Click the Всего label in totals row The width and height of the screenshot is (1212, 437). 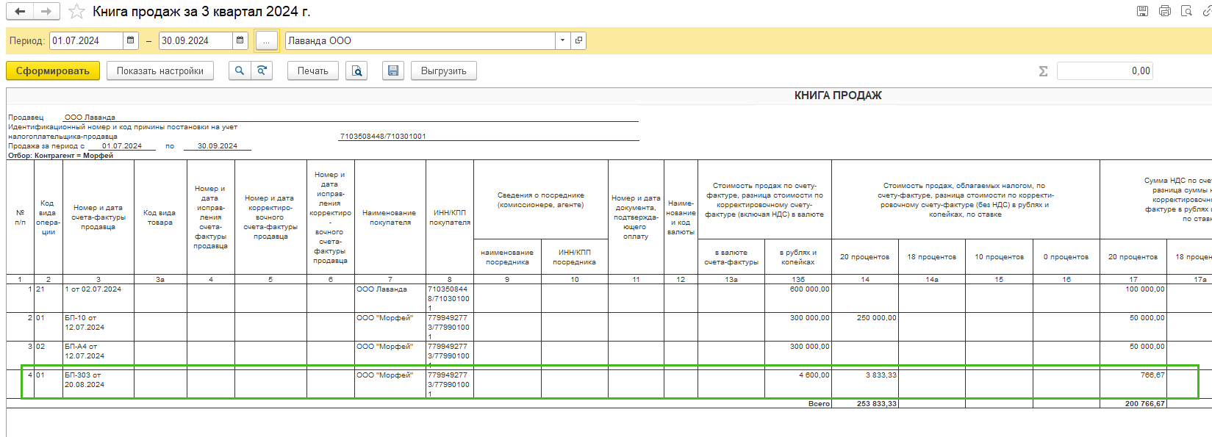(819, 404)
